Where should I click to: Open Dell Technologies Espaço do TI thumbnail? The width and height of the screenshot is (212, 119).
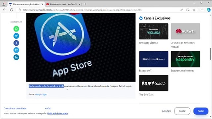pyautogui.click(x=154, y=59)
